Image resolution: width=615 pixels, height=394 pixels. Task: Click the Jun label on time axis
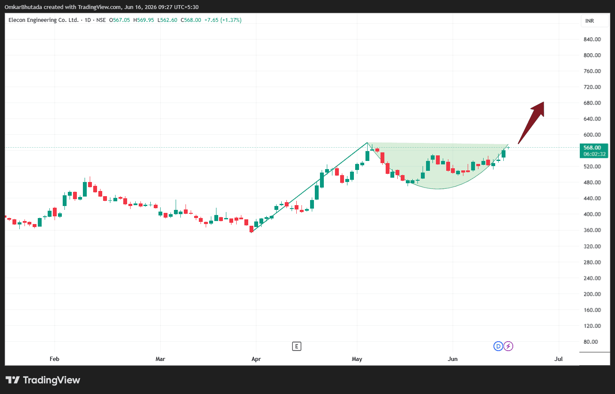point(453,359)
